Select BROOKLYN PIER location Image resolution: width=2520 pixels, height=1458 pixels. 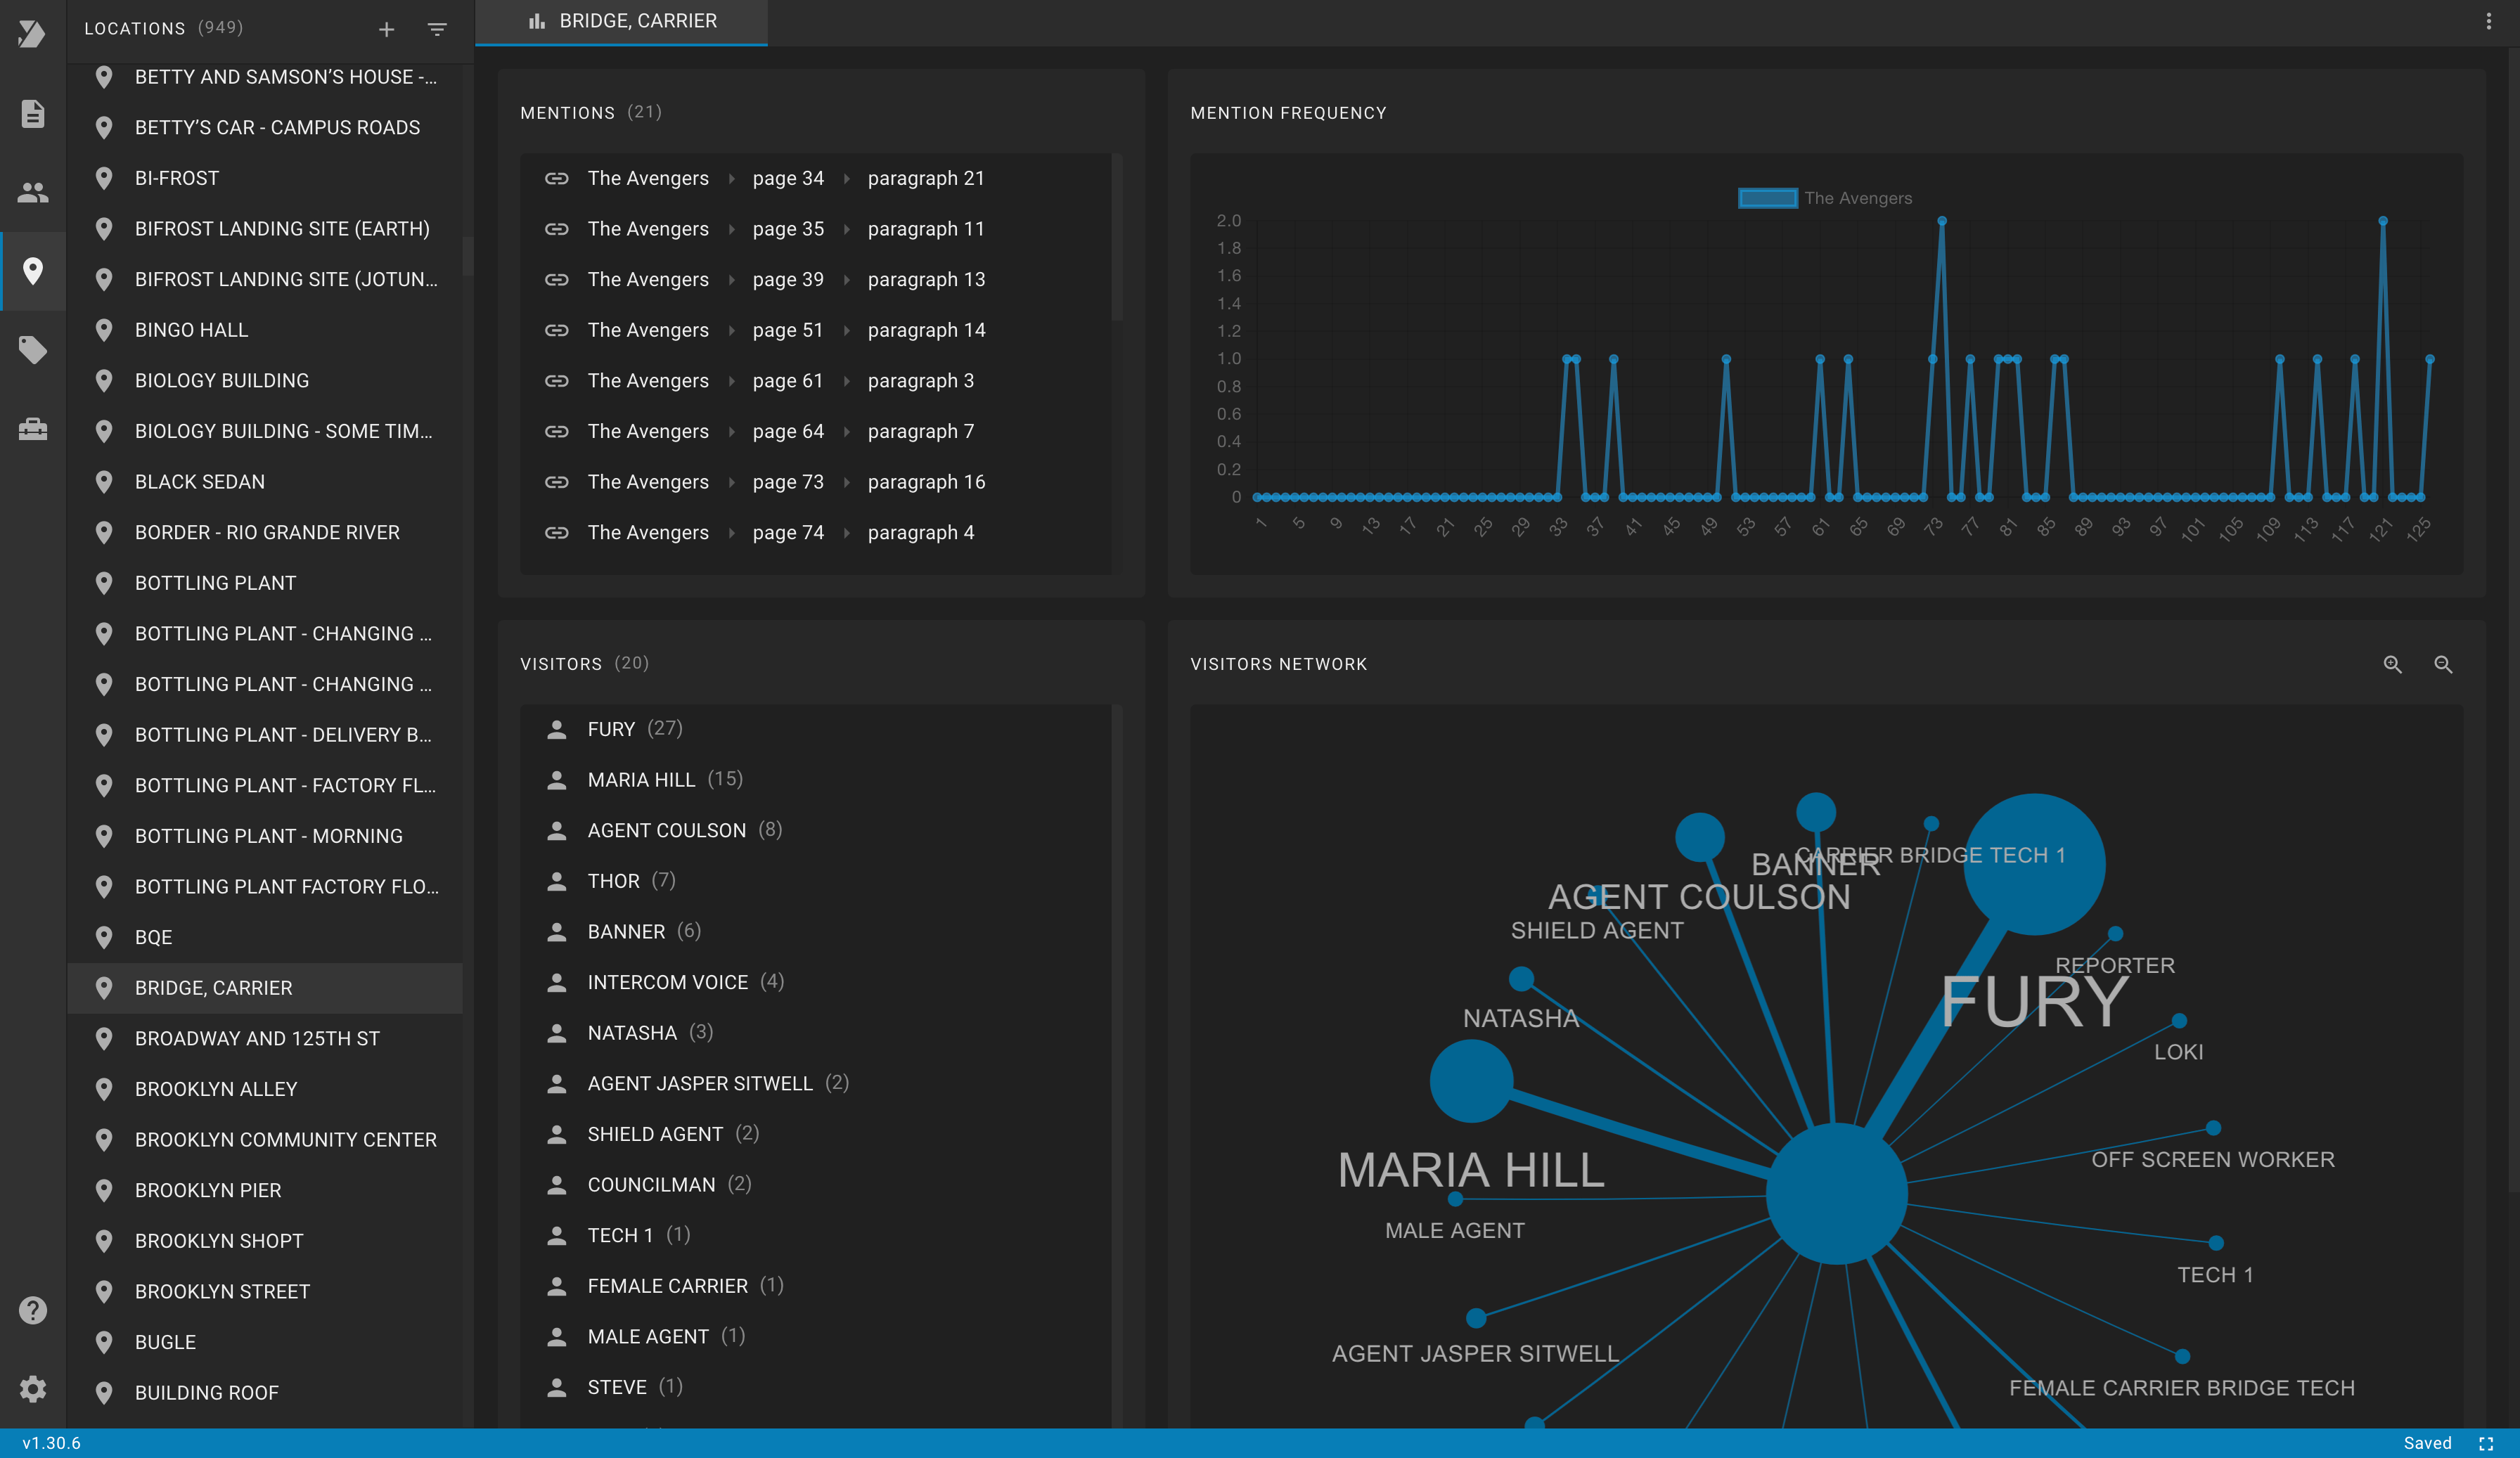[265, 1190]
